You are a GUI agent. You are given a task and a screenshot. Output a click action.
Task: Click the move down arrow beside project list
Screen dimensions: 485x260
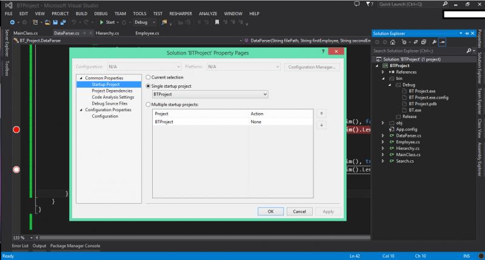click(321, 125)
